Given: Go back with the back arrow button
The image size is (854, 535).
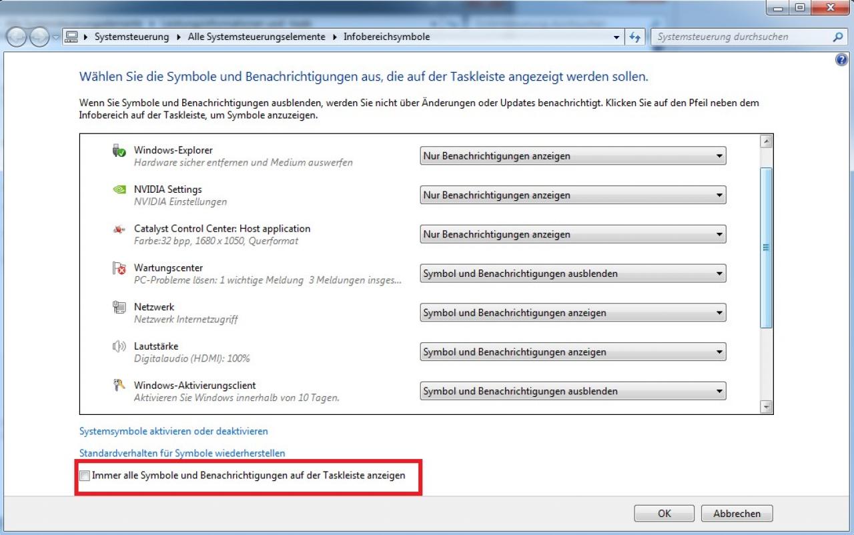Looking at the screenshot, I should tap(17, 37).
